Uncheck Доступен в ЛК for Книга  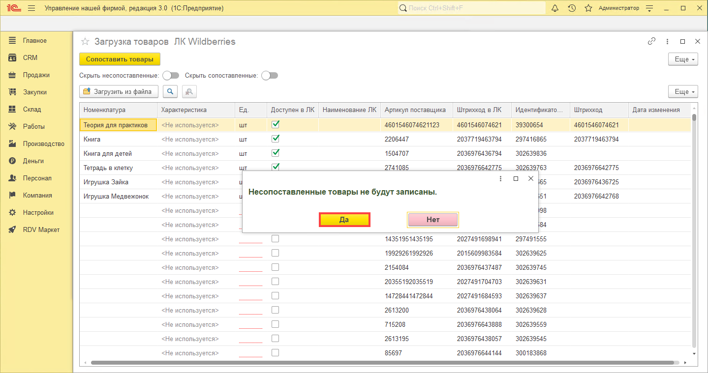pos(276,139)
